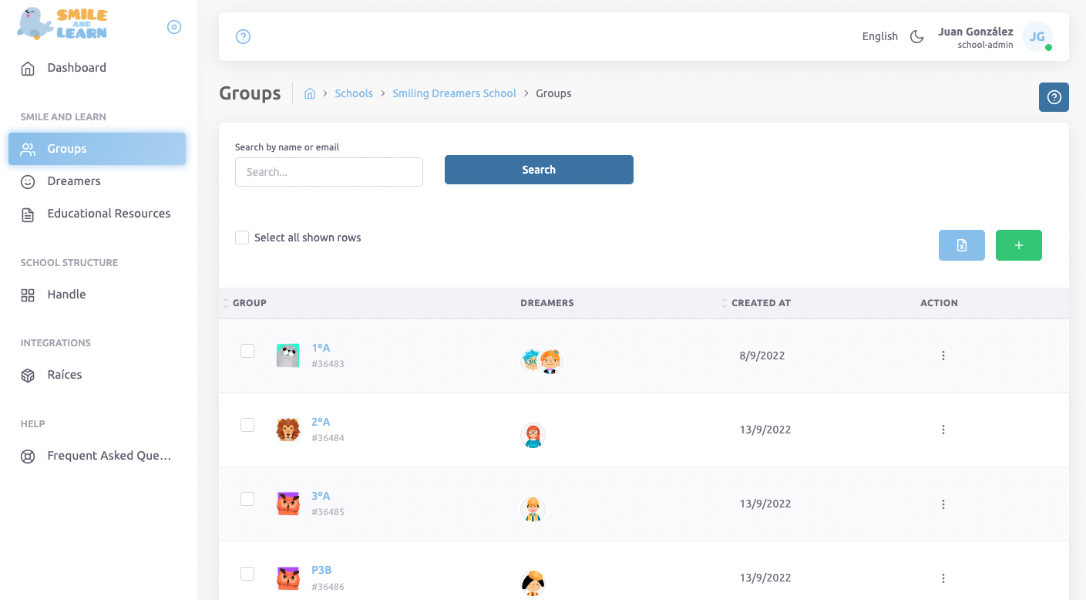Image resolution: width=1086 pixels, height=600 pixels.
Task: Open Dreamers in the sidebar
Action: coord(74,181)
